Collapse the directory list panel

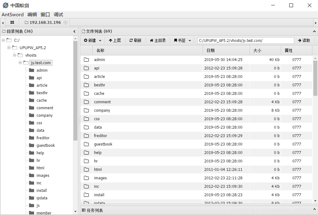click(74, 31)
